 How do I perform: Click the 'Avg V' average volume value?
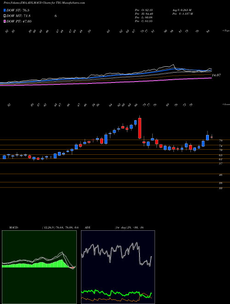tap(182, 10)
